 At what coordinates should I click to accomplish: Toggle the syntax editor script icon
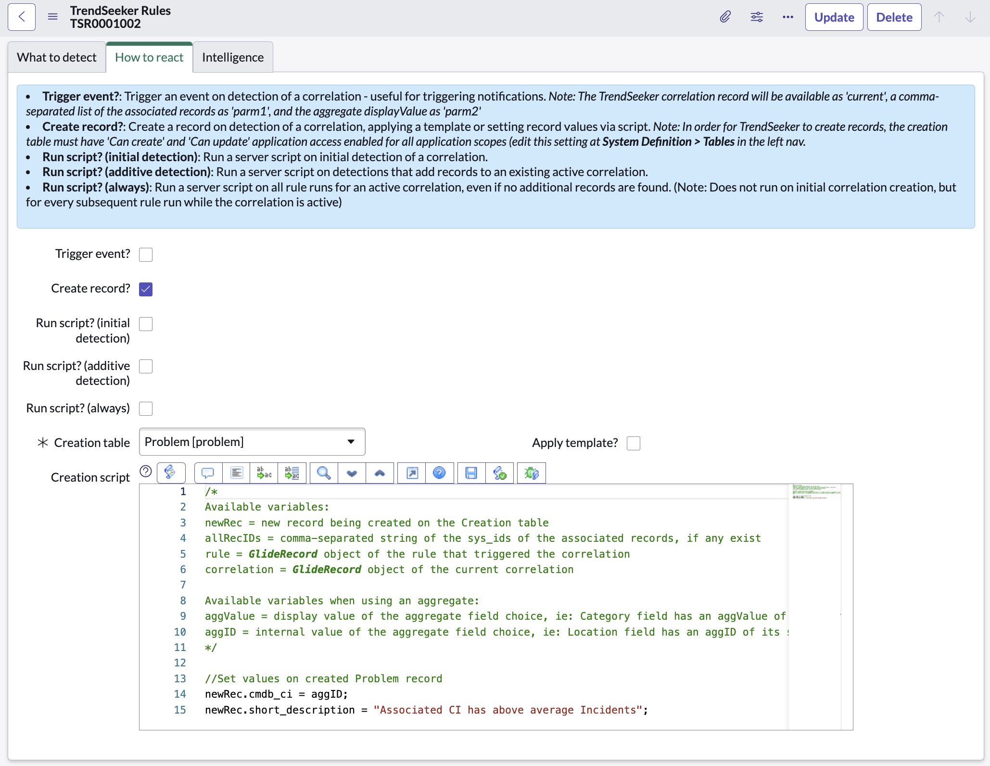coord(171,473)
